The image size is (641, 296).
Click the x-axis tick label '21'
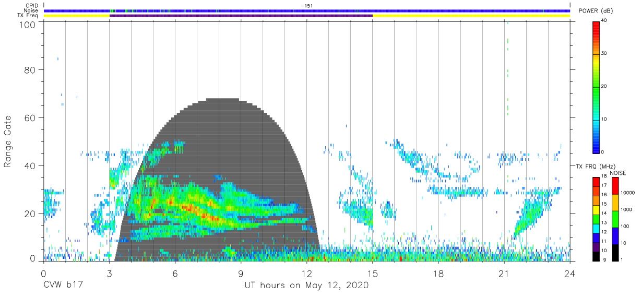click(x=504, y=274)
